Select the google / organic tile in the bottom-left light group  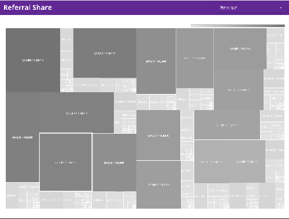tap(29, 187)
